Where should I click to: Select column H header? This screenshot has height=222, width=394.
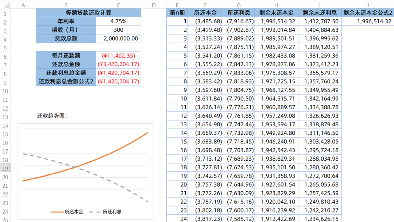pyautogui.click(x=277, y=5)
